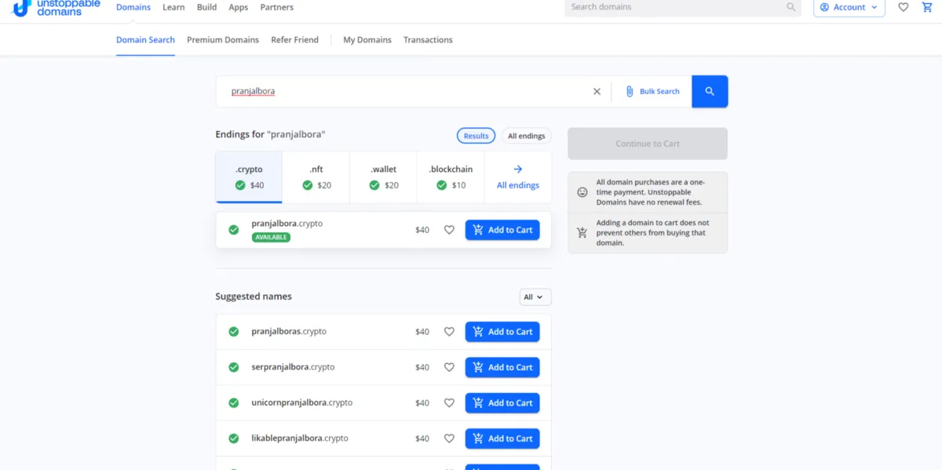This screenshot has height=470, width=942.
Task: Add likablepranjalbora.crypto to cart
Action: 502,439
